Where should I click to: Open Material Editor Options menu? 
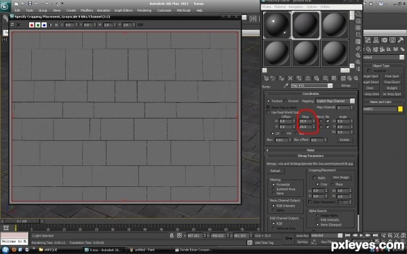point(311,7)
